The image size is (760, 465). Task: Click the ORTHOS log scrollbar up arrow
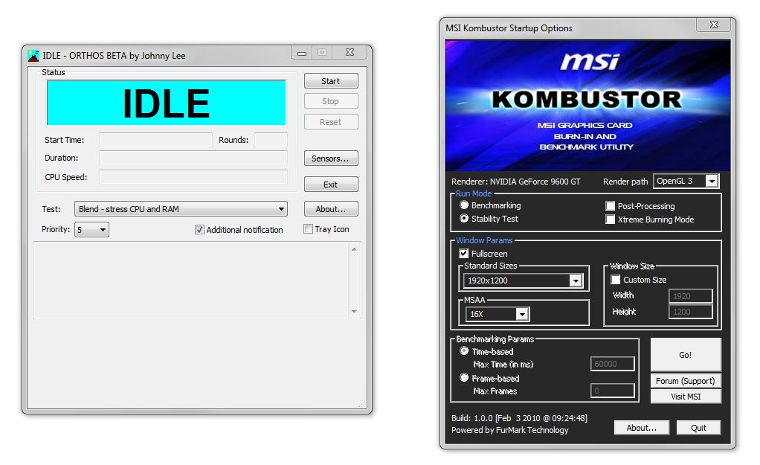pyautogui.click(x=354, y=249)
